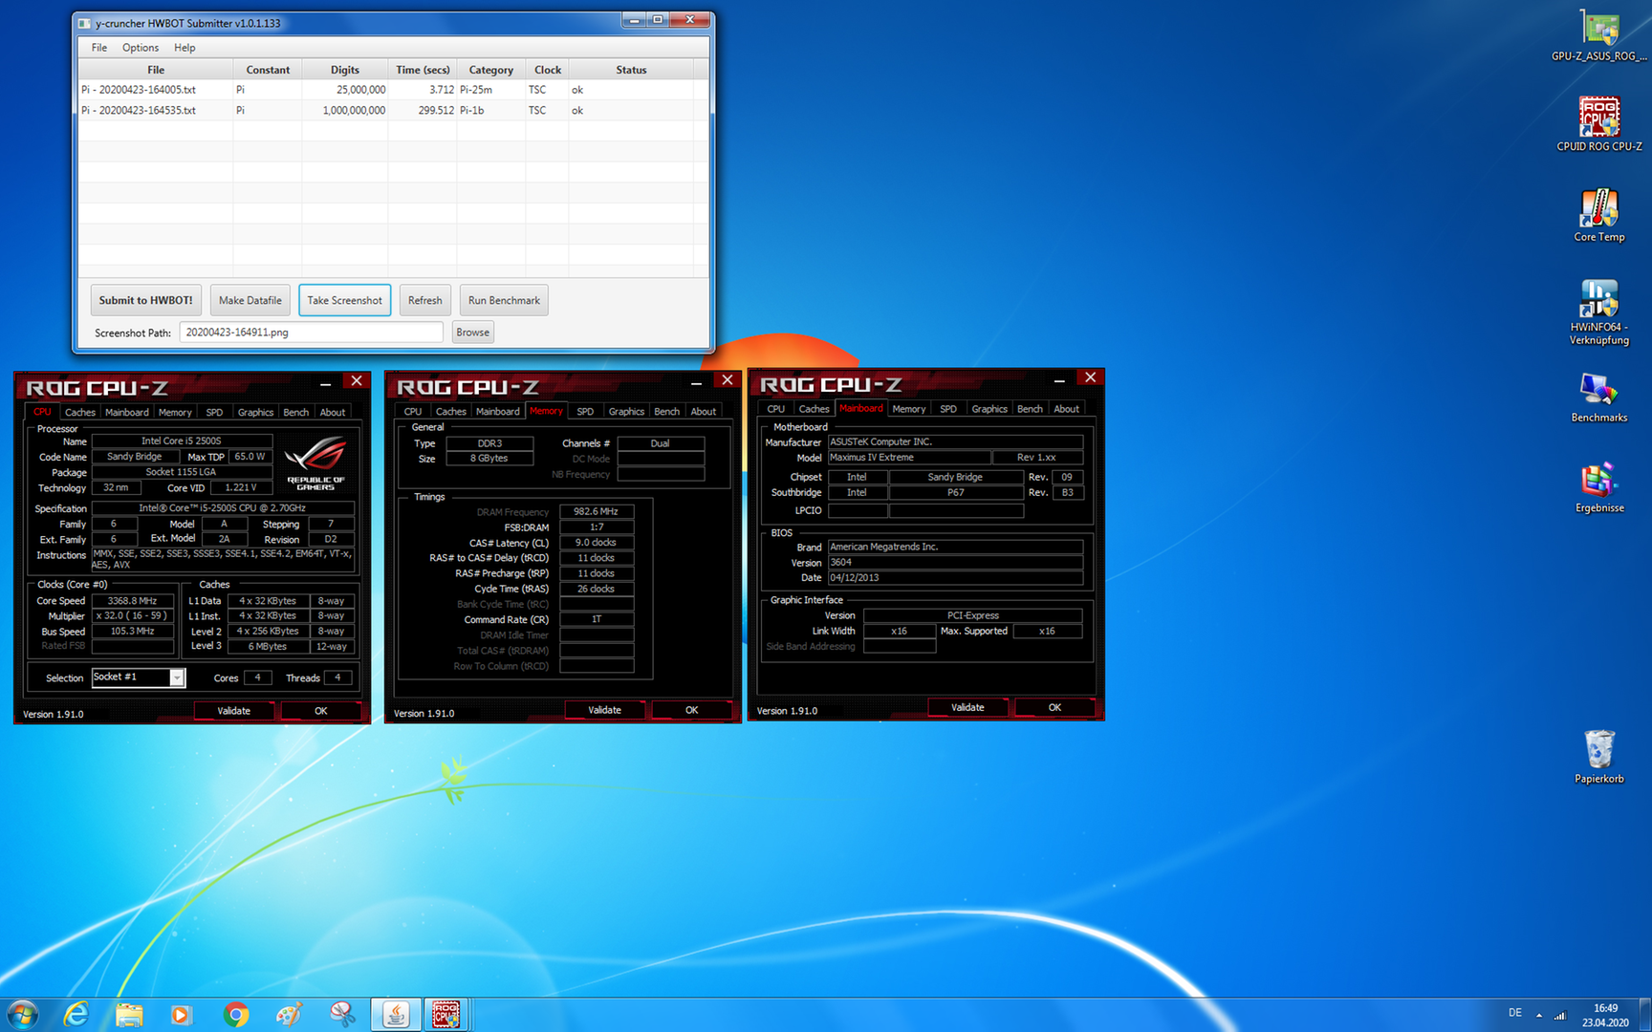Minimize the Mainboard CPU-Z window

coord(1059,380)
